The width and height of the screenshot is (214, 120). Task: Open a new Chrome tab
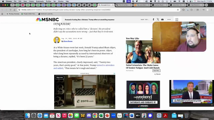206,5
